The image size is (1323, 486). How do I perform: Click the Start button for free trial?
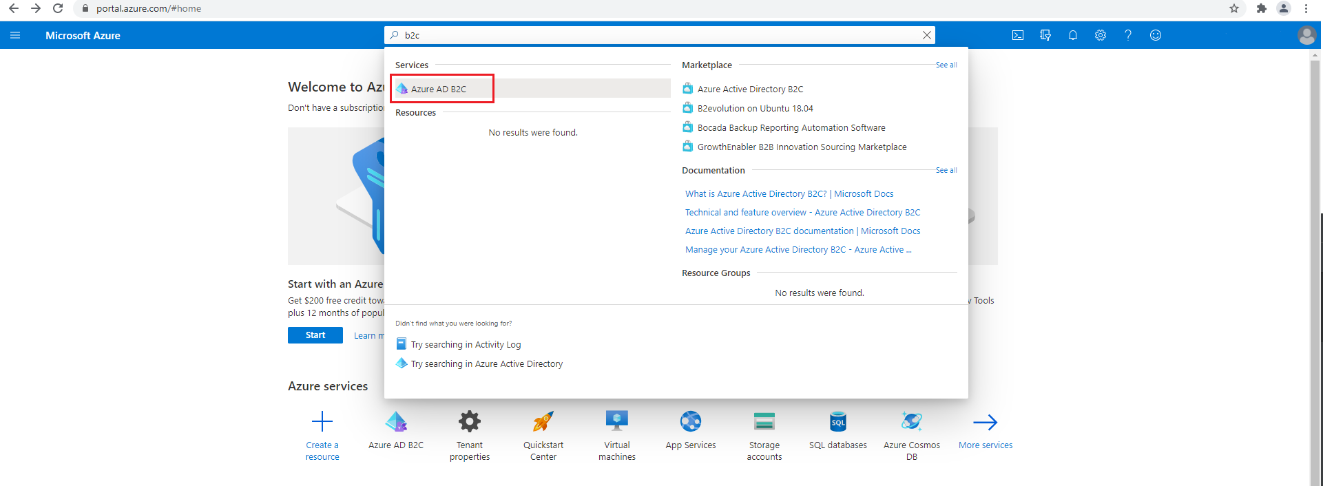click(x=315, y=335)
